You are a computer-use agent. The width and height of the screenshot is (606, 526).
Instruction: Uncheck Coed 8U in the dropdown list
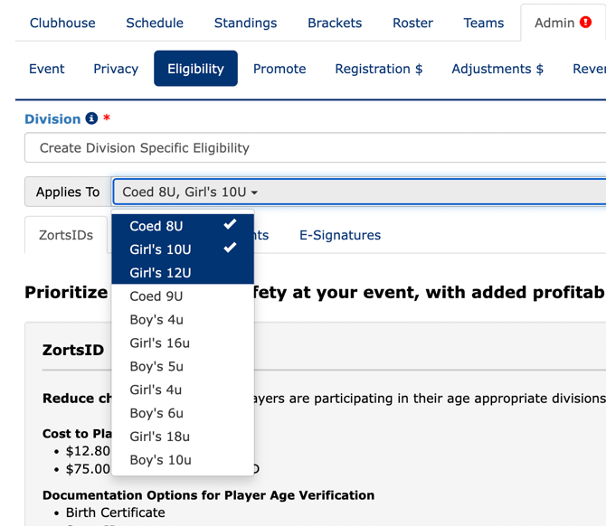(183, 226)
